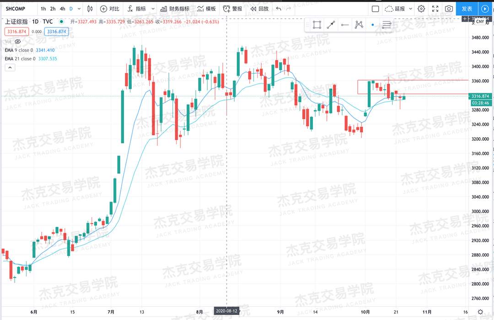Switch to the 2h timeframe

(x=53, y=9)
